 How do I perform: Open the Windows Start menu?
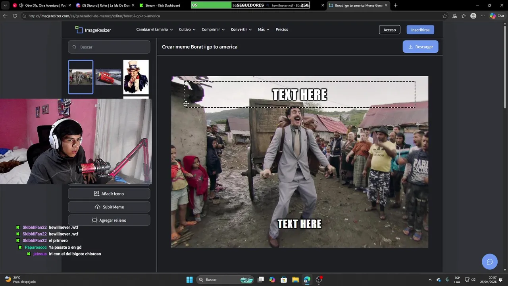tap(189, 280)
